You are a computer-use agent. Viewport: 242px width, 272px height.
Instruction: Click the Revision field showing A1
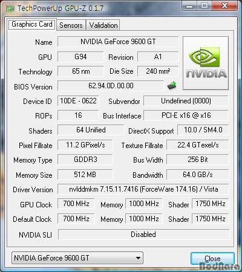tap(158, 57)
